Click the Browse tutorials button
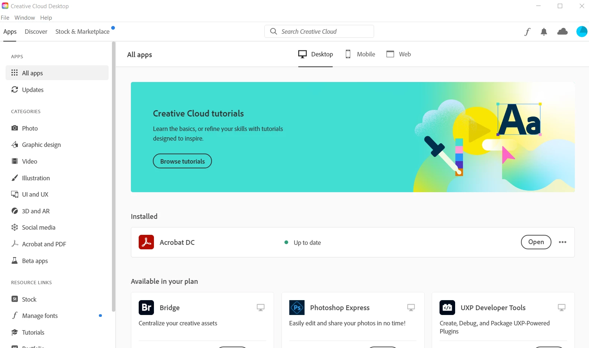The image size is (589, 348). click(x=182, y=161)
